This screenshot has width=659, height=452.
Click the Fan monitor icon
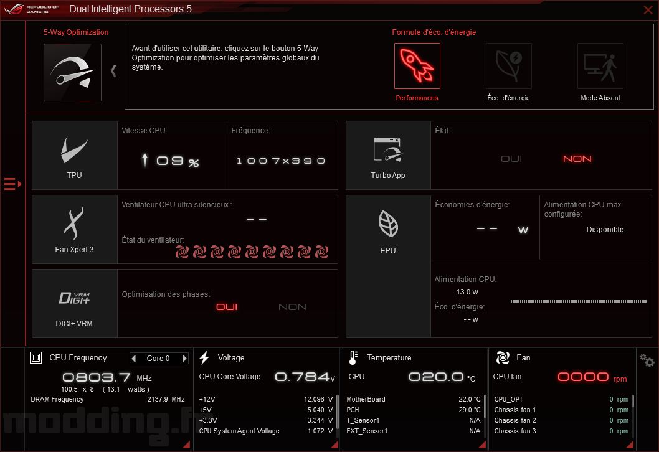point(503,357)
